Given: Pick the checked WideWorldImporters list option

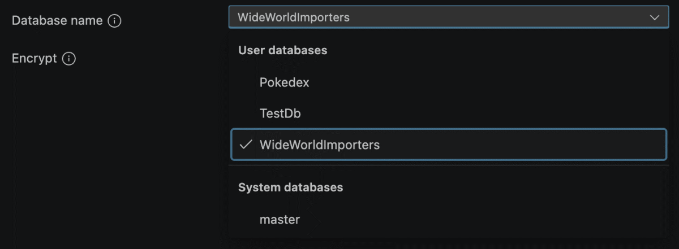Looking at the screenshot, I should pyautogui.click(x=448, y=145).
